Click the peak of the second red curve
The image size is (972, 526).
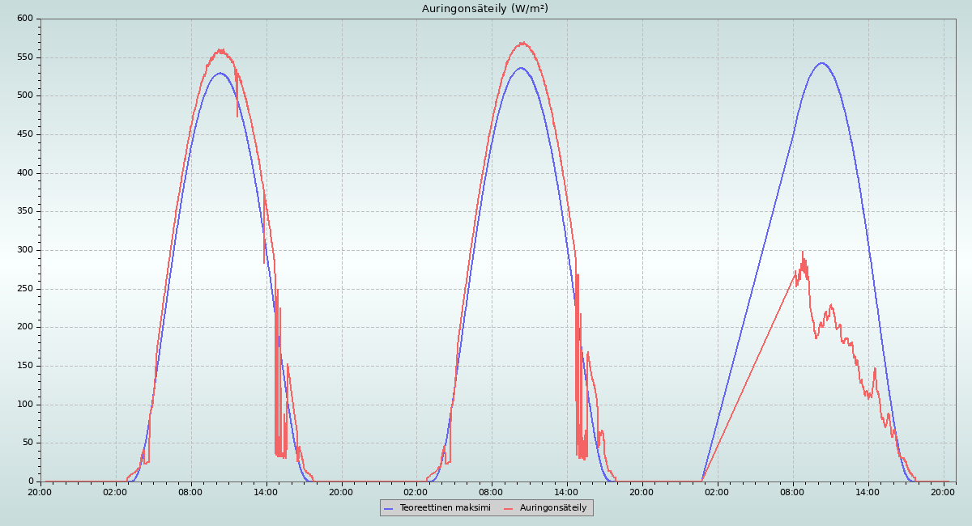point(522,43)
